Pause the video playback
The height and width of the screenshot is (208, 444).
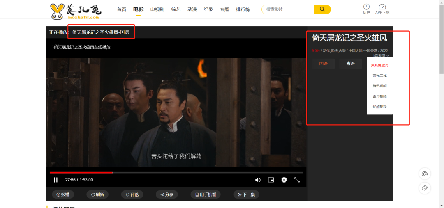point(55,180)
